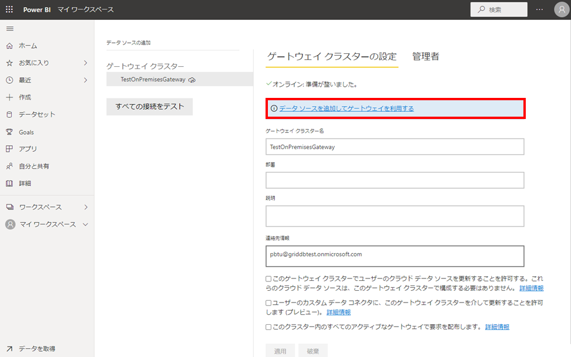Expand the Recent flyout chevron
The width and height of the screenshot is (571, 357).
tap(85, 80)
